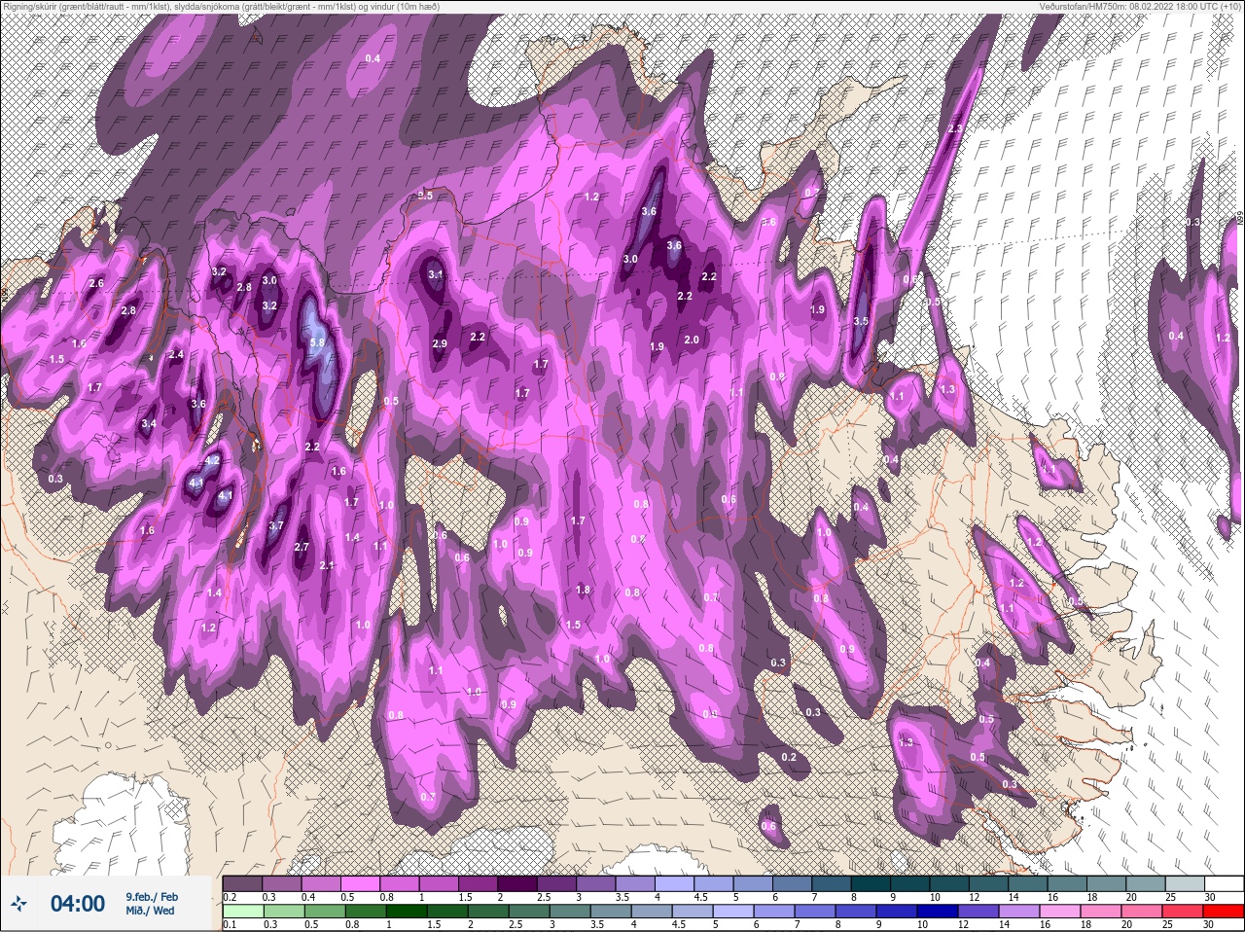Click the 5.8 precipitation value on map
This screenshot has height=932, width=1245.
[317, 342]
